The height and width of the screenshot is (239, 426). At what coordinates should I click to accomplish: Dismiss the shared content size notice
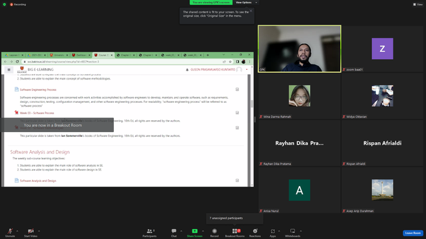[251, 11]
